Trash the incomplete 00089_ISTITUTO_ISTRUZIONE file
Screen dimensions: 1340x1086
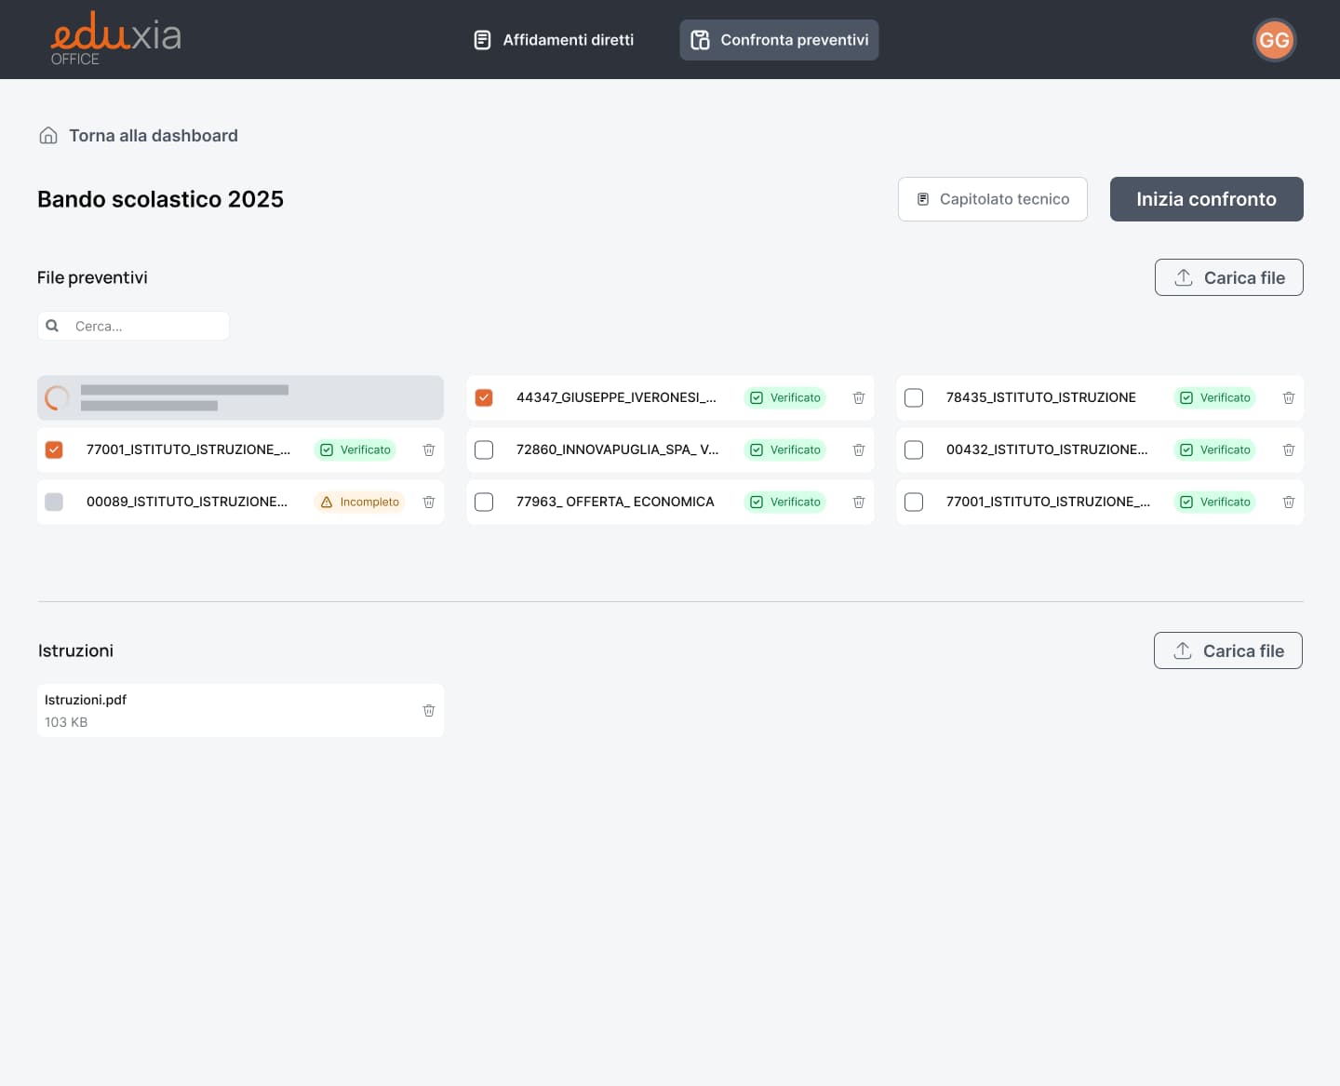point(428,503)
